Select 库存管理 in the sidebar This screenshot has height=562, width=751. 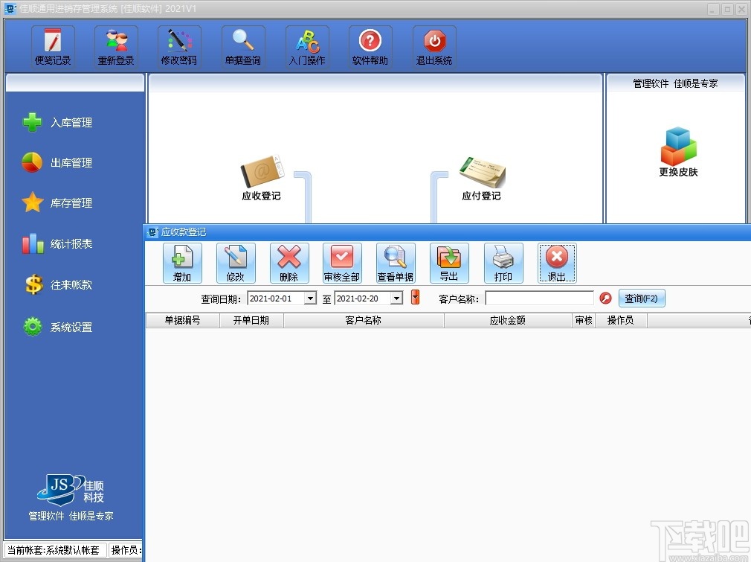(57, 202)
